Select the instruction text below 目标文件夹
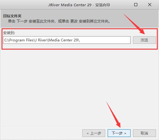This screenshot has width=159, height=140. (59, 21)
